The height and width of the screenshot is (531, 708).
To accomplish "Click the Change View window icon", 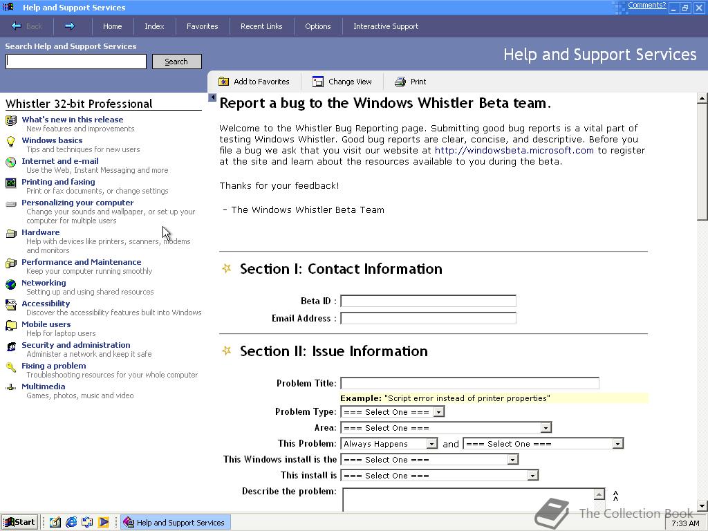I will click(x=318, y=82).
